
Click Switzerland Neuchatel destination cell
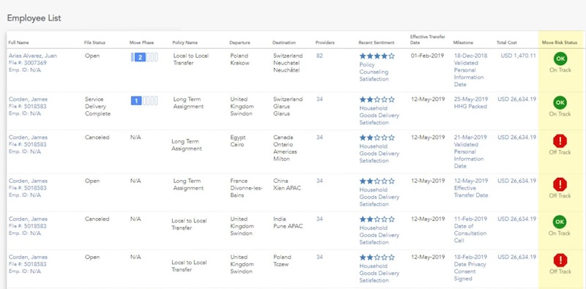(x=288, y=63)
